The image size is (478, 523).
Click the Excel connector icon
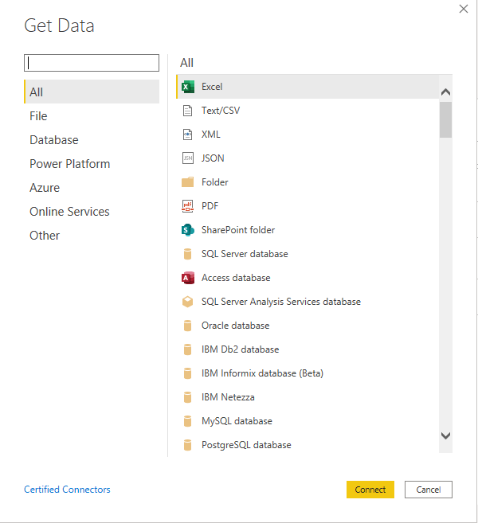188,87
